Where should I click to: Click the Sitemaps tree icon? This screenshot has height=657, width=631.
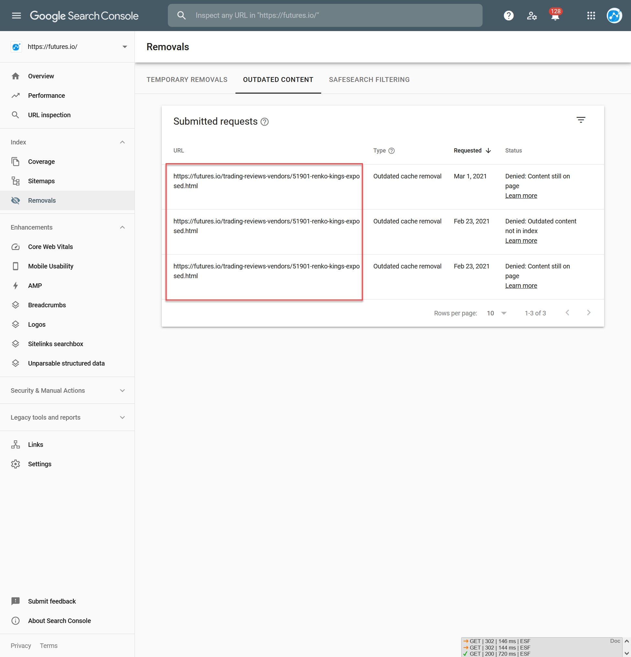point(16,181)
